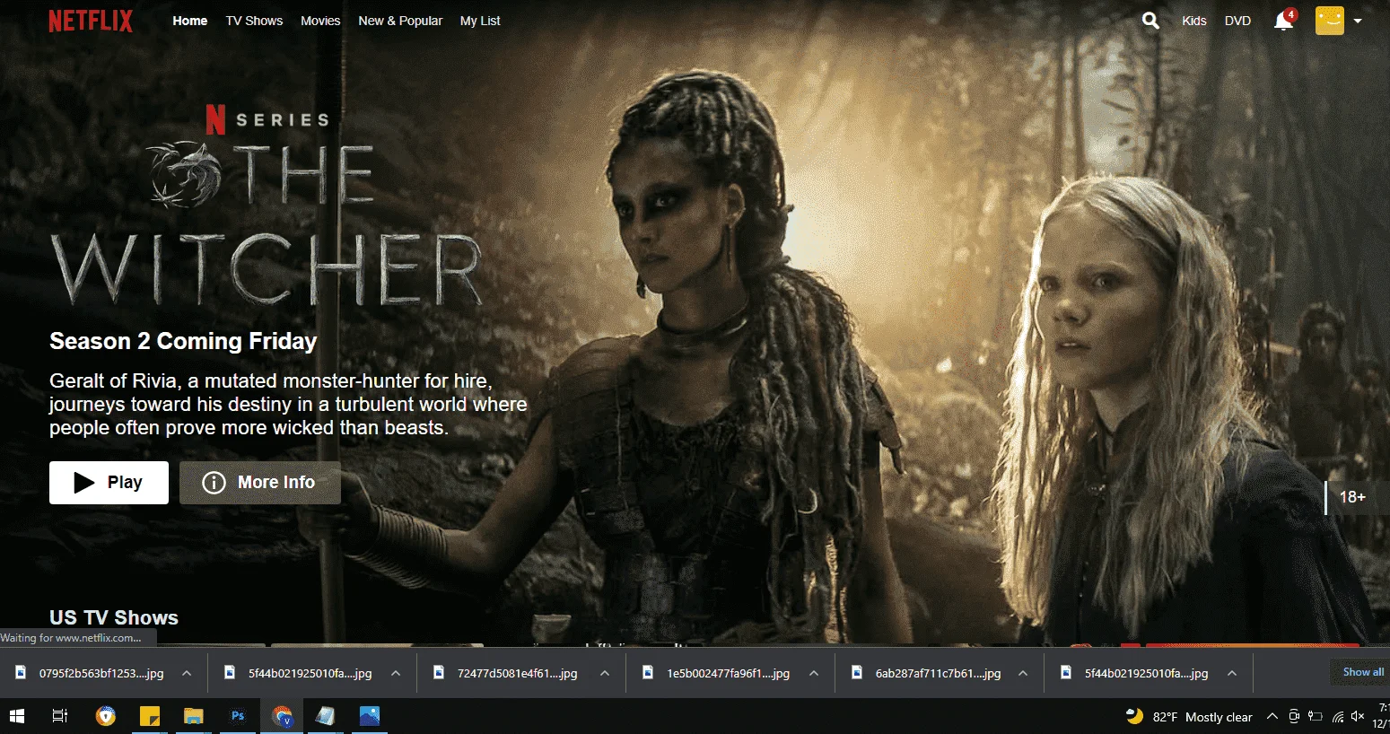Open the shield browser taskbar icon
The width and height of the screenshot is (1390, 734).
coord(106,716)
